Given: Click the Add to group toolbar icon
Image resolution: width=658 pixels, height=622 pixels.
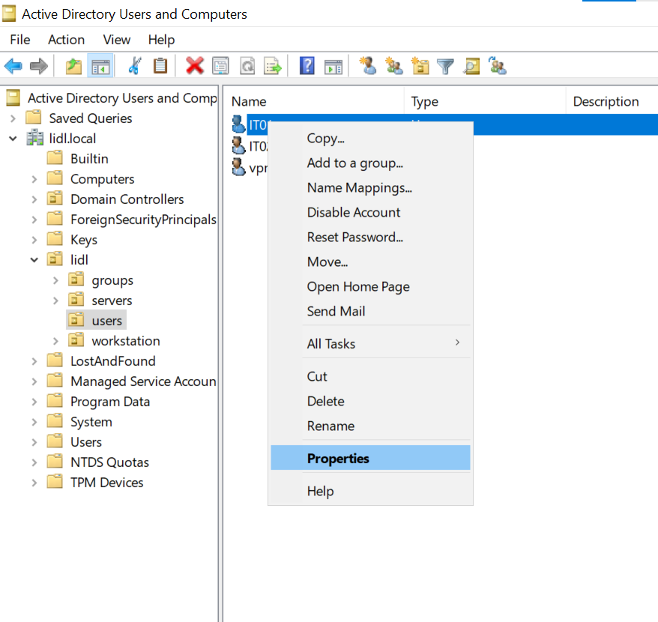Looking at the screenshot, I should pyautogui.click(x=498, y=66).
